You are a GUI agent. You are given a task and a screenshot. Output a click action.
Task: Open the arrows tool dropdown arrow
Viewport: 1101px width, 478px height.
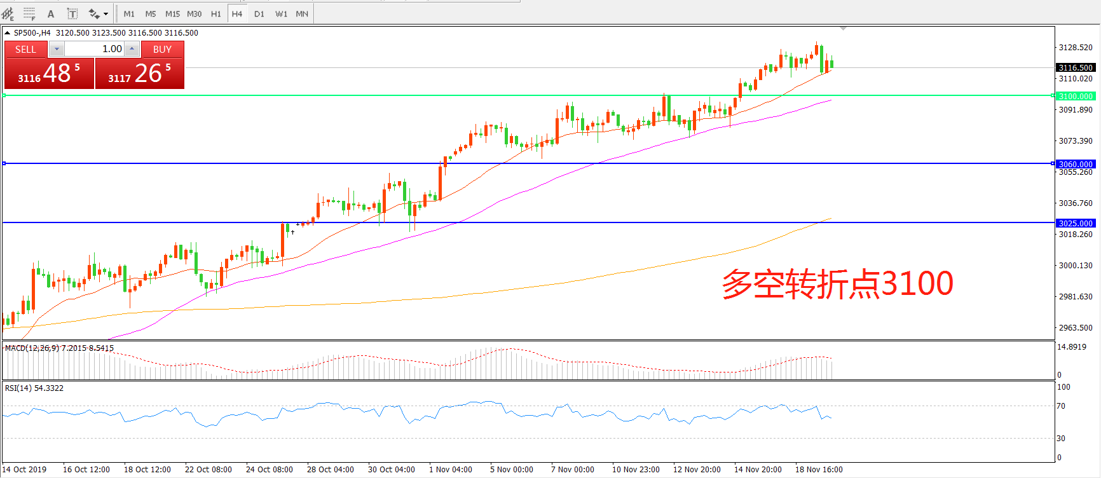click(x=106, y=14)
